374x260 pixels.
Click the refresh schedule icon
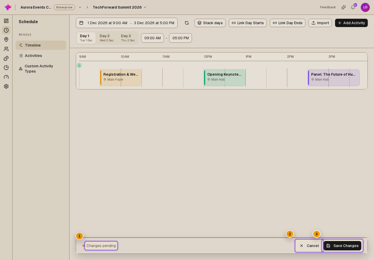187,23
